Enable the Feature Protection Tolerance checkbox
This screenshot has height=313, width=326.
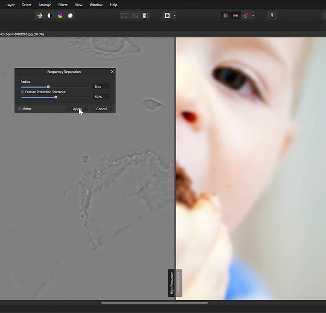(22, 92)
